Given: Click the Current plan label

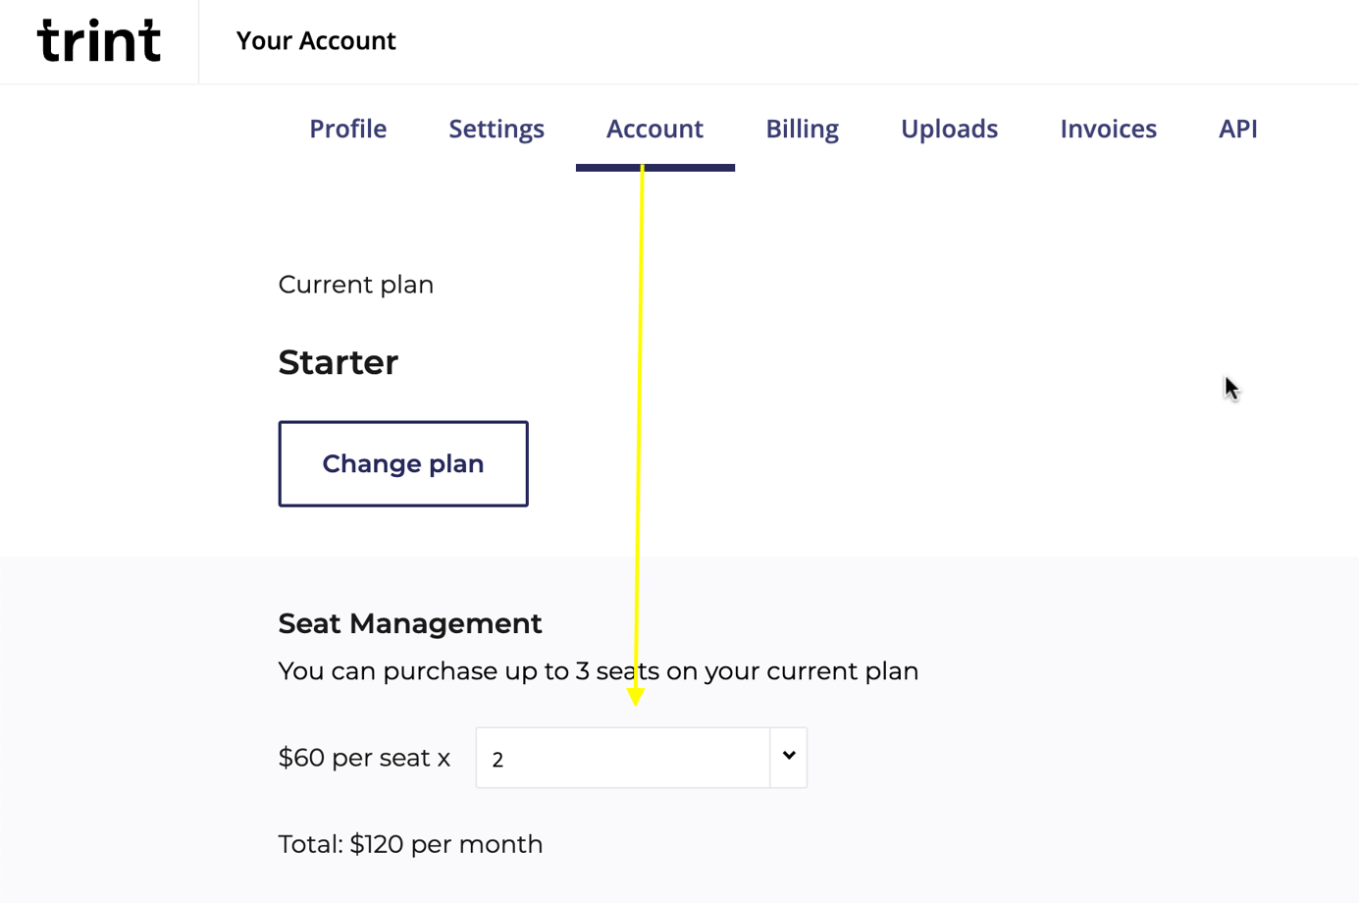Looking at the screenshot, I should point(355,285).
